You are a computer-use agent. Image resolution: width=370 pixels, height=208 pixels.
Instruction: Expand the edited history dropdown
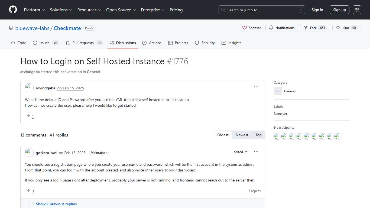pyautogui.click(x=240, y=152)
